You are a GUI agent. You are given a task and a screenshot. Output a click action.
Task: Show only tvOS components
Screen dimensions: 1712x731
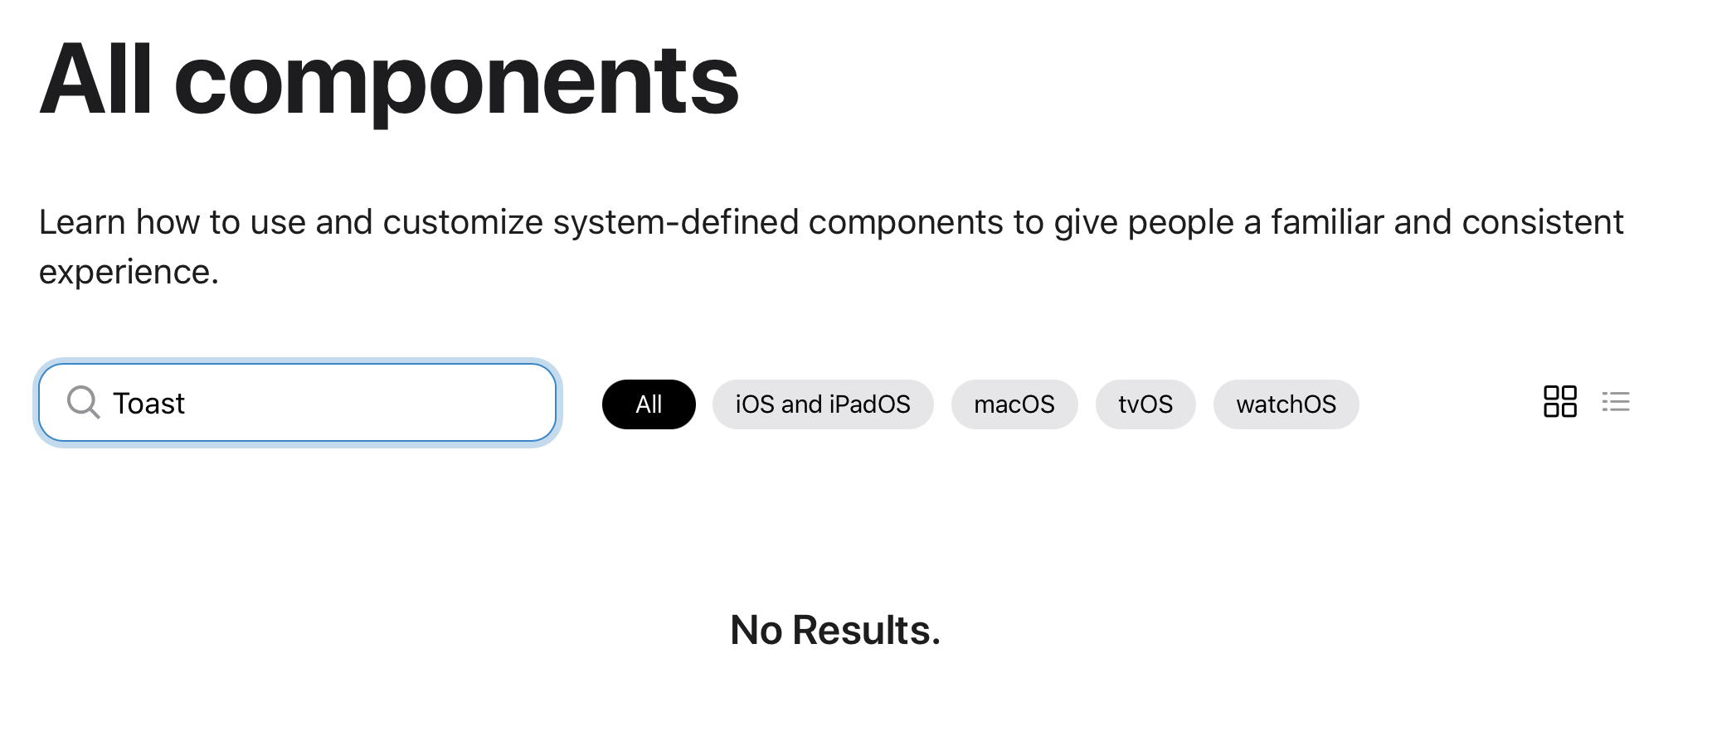[1145, 404]
